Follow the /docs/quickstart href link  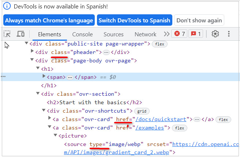point(161,119)
